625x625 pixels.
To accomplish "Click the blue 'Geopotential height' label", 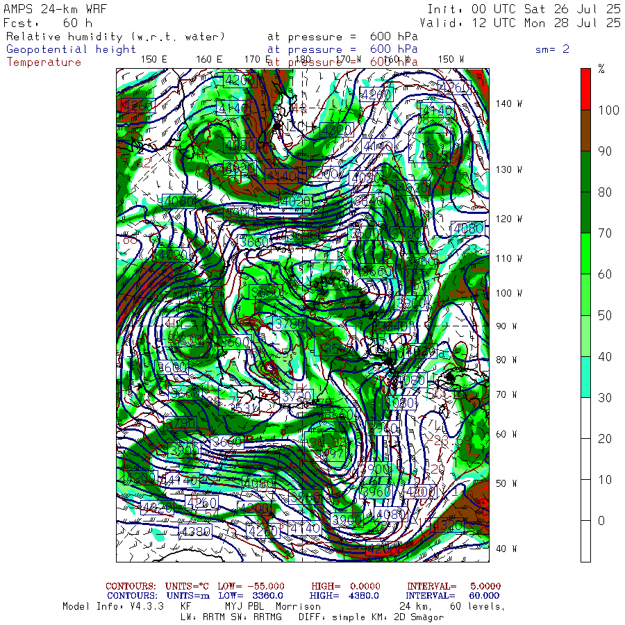I will [71, 49].
